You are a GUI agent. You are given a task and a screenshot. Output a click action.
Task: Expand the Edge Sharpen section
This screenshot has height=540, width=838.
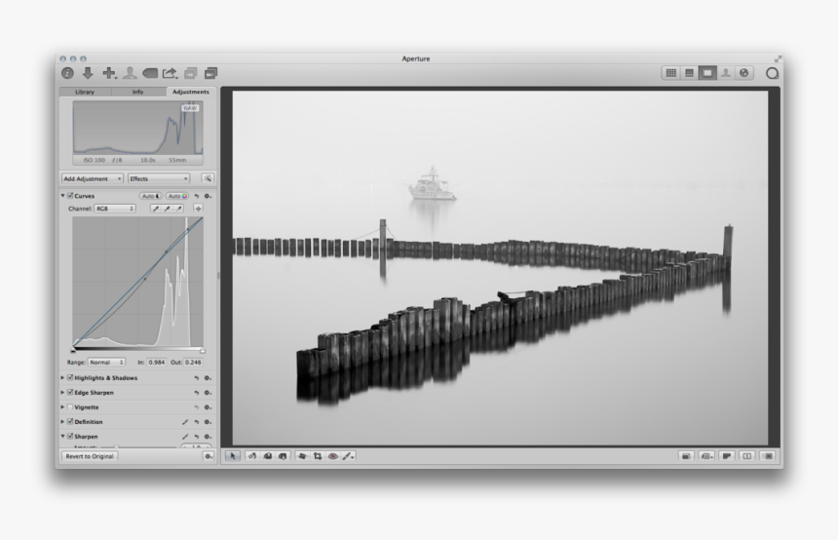[63, 393]
